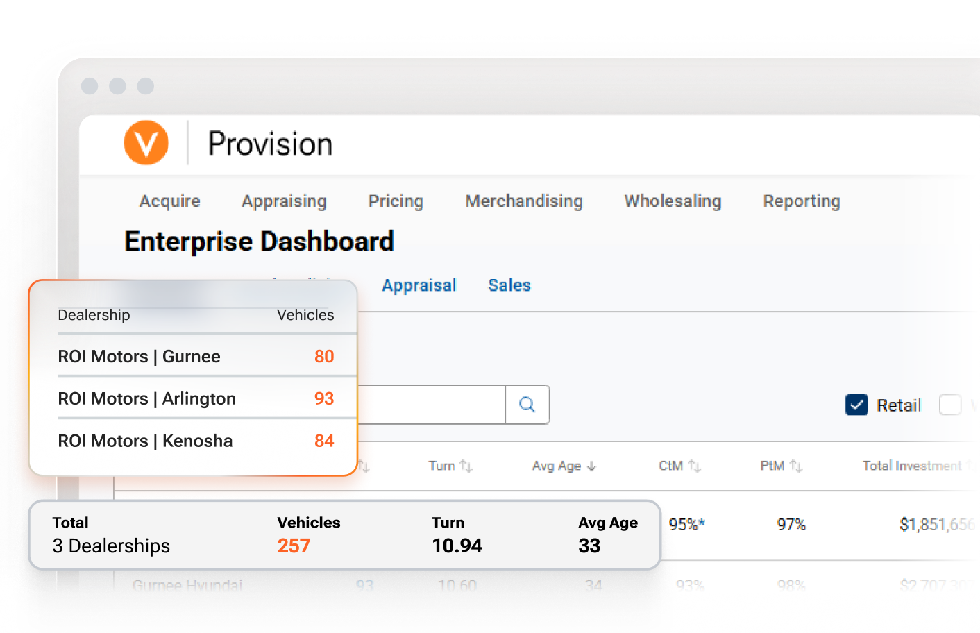The height and width of the screenshot is (633, 980).
Task: Sort by CtM column arrows
Action: tap(694, 466)
